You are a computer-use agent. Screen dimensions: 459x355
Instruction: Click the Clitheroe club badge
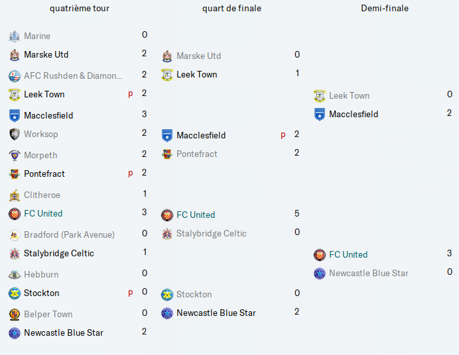pos(15,195)
